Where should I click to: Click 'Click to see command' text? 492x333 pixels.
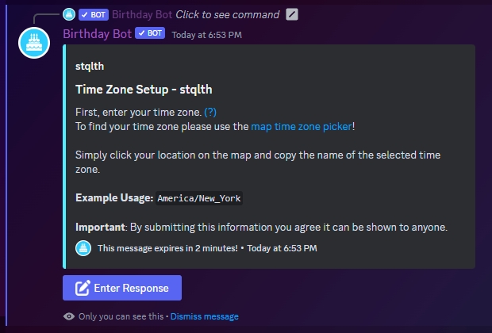pos(227,14)
